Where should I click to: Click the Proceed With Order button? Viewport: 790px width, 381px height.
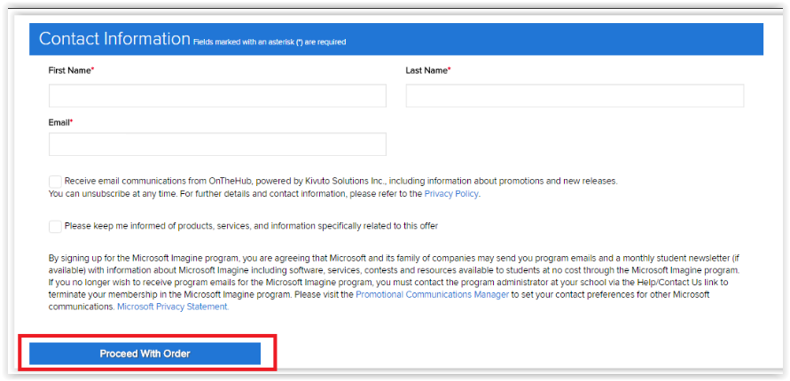pyautogui.click(x=145, y=354)
